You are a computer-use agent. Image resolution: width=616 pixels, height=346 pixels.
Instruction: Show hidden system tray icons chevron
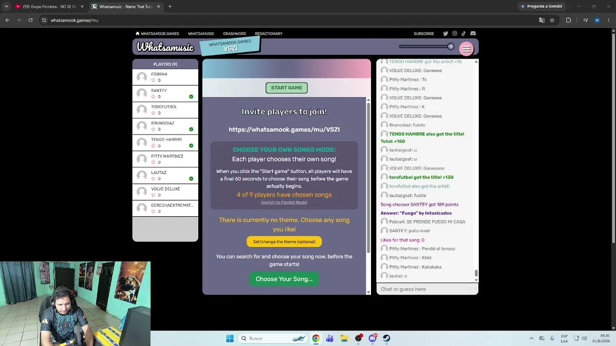click(x=531, y=338)
